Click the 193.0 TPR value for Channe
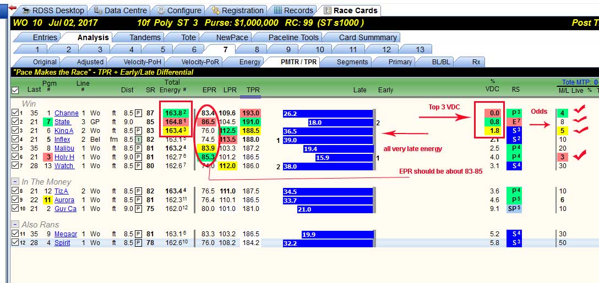The width and height of the screenshot is (599, 283). point(251,113)
